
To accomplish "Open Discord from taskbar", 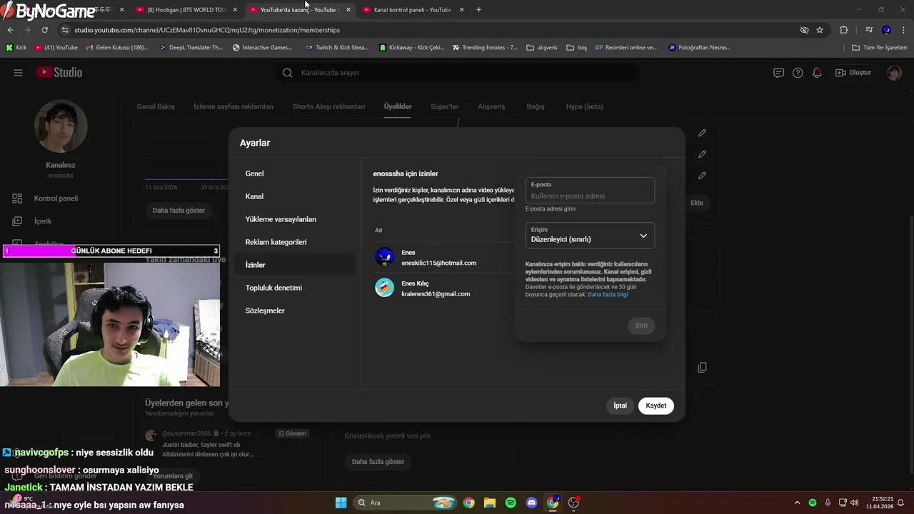I will pos(531,503).
